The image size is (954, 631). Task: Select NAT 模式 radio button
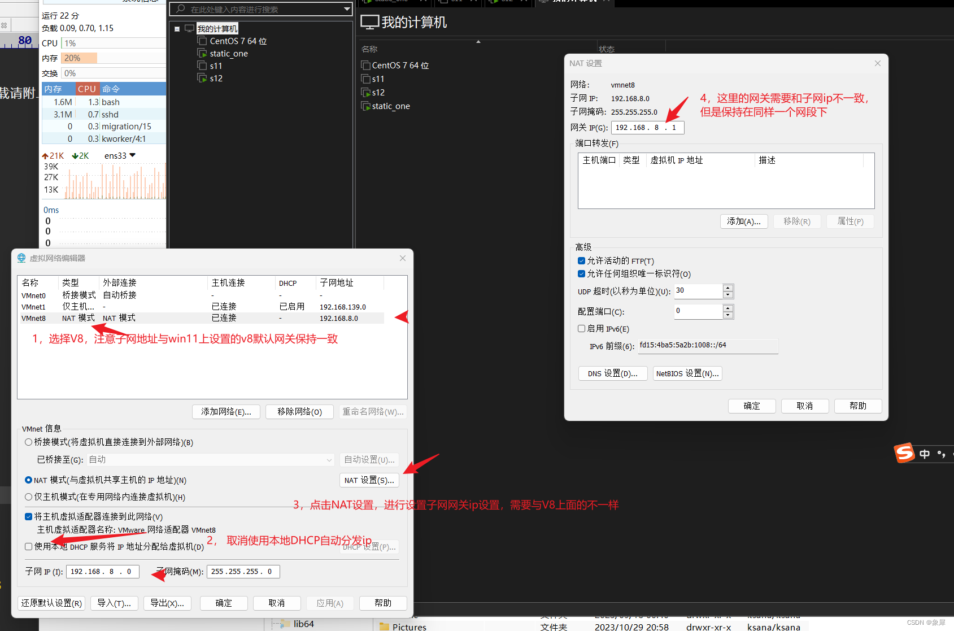tap(28, 480)
